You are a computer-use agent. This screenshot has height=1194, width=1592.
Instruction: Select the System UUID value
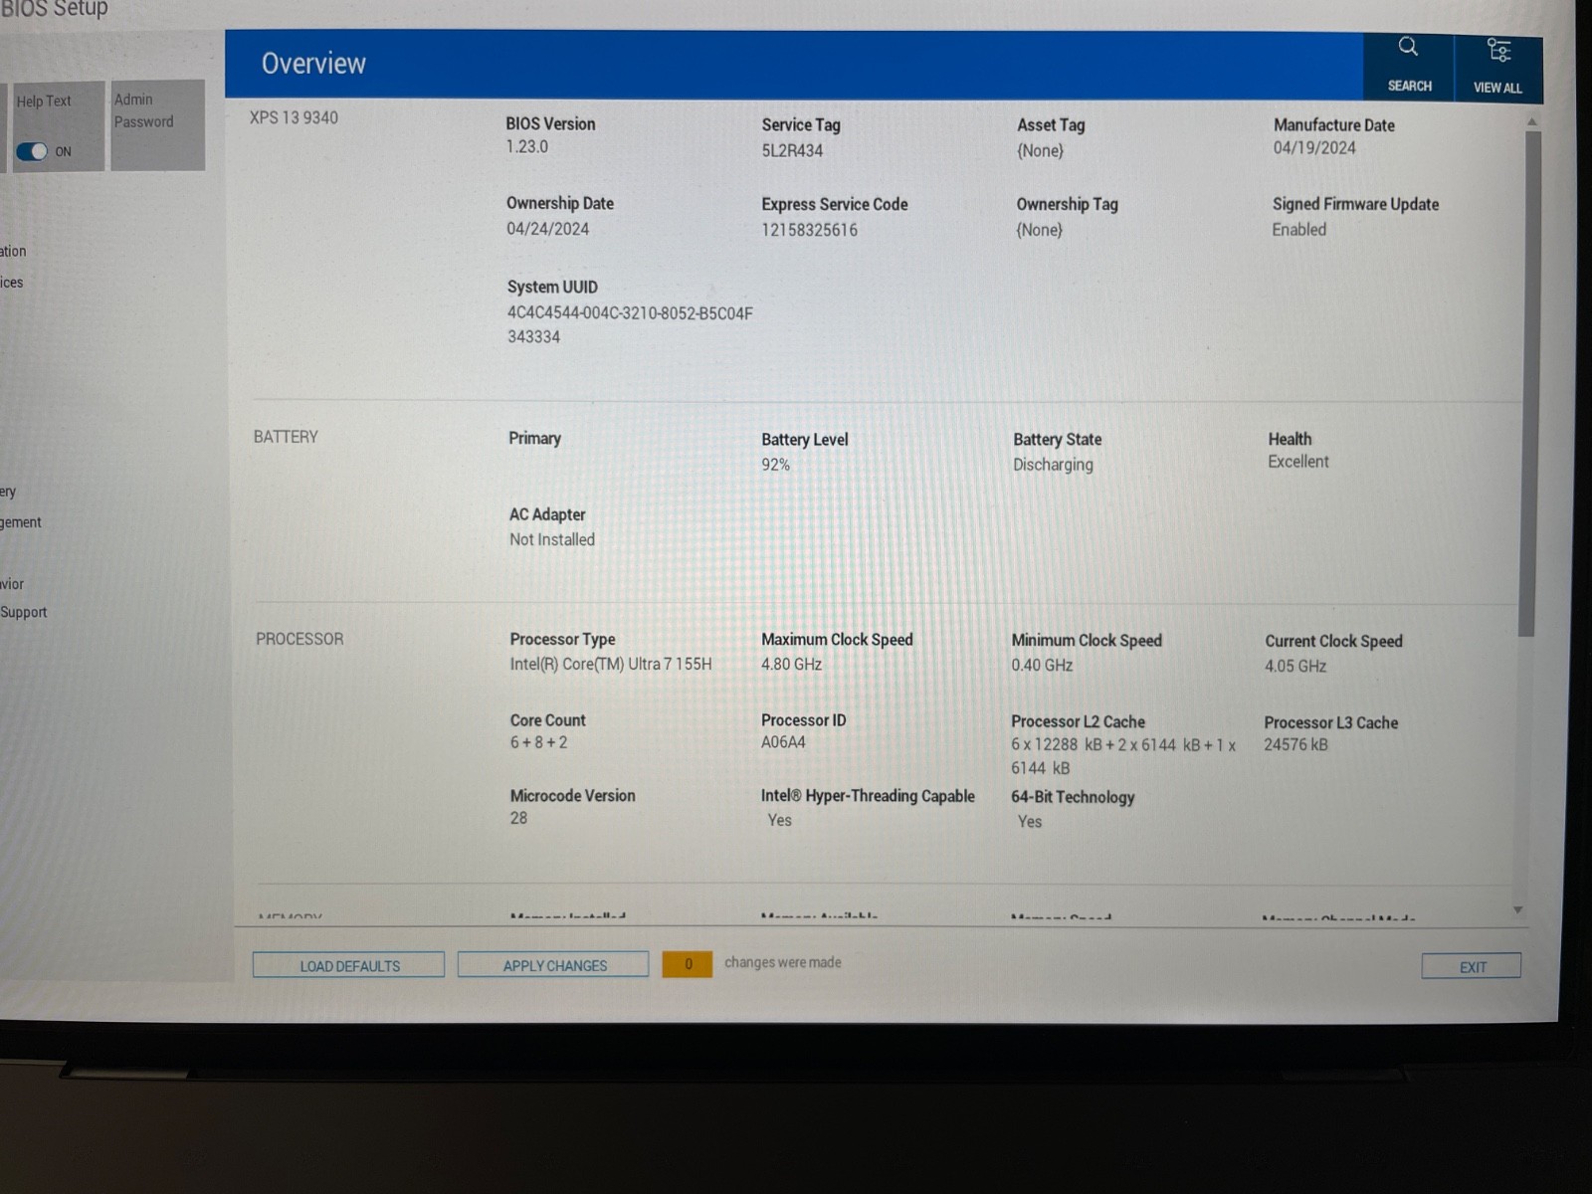coord(630,324)
